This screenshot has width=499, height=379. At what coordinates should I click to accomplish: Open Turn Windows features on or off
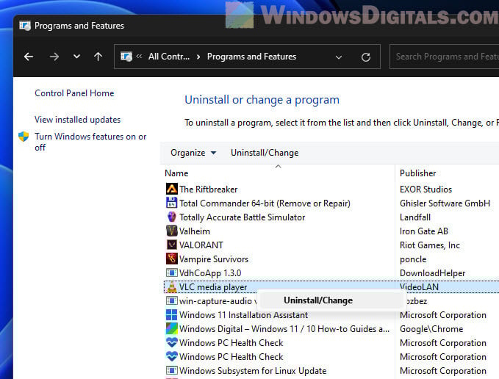90,142
